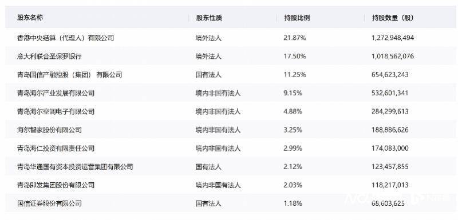The height and width of the screenshot is (220, 458).
Task: Click 国有法人 in 青岛国信产融控股 row
Action: [x=208, y=75]
